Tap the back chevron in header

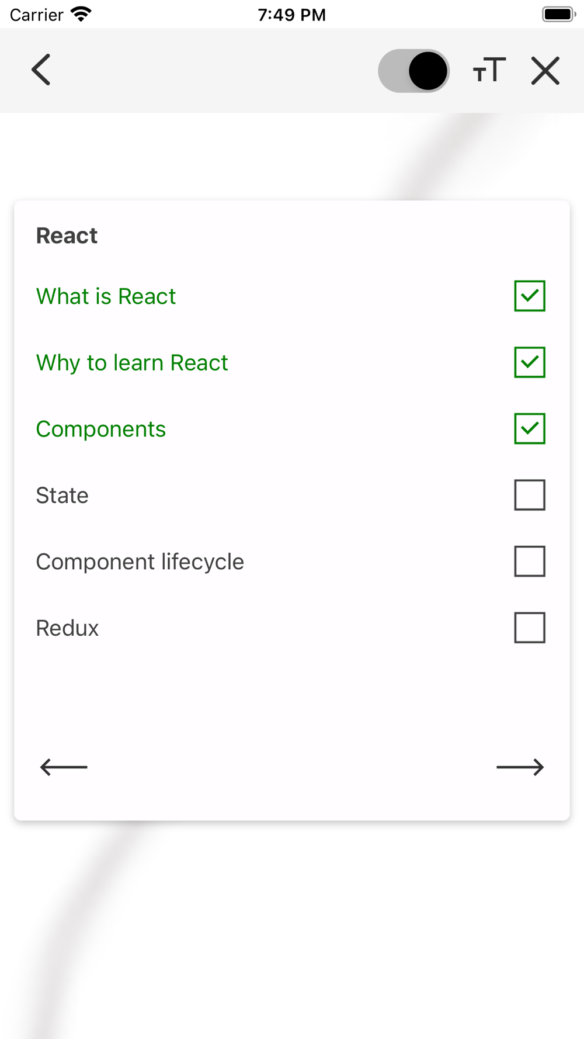coord(41,70)
